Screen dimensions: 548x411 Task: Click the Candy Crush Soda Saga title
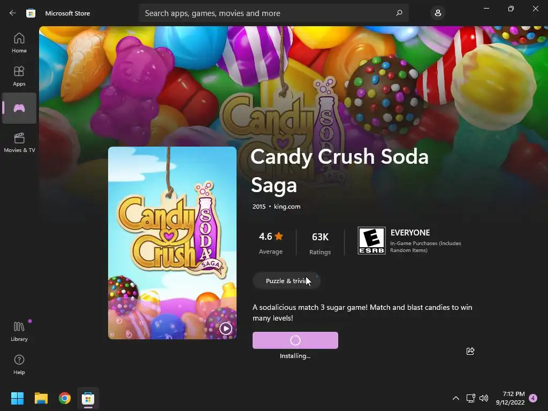click(339, 170)
